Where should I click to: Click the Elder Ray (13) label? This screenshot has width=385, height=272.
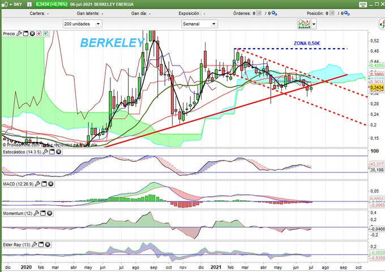pyautogui.click(x=16, y=245)
